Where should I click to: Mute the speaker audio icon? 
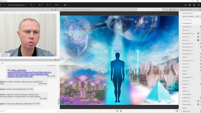[40, 5]
